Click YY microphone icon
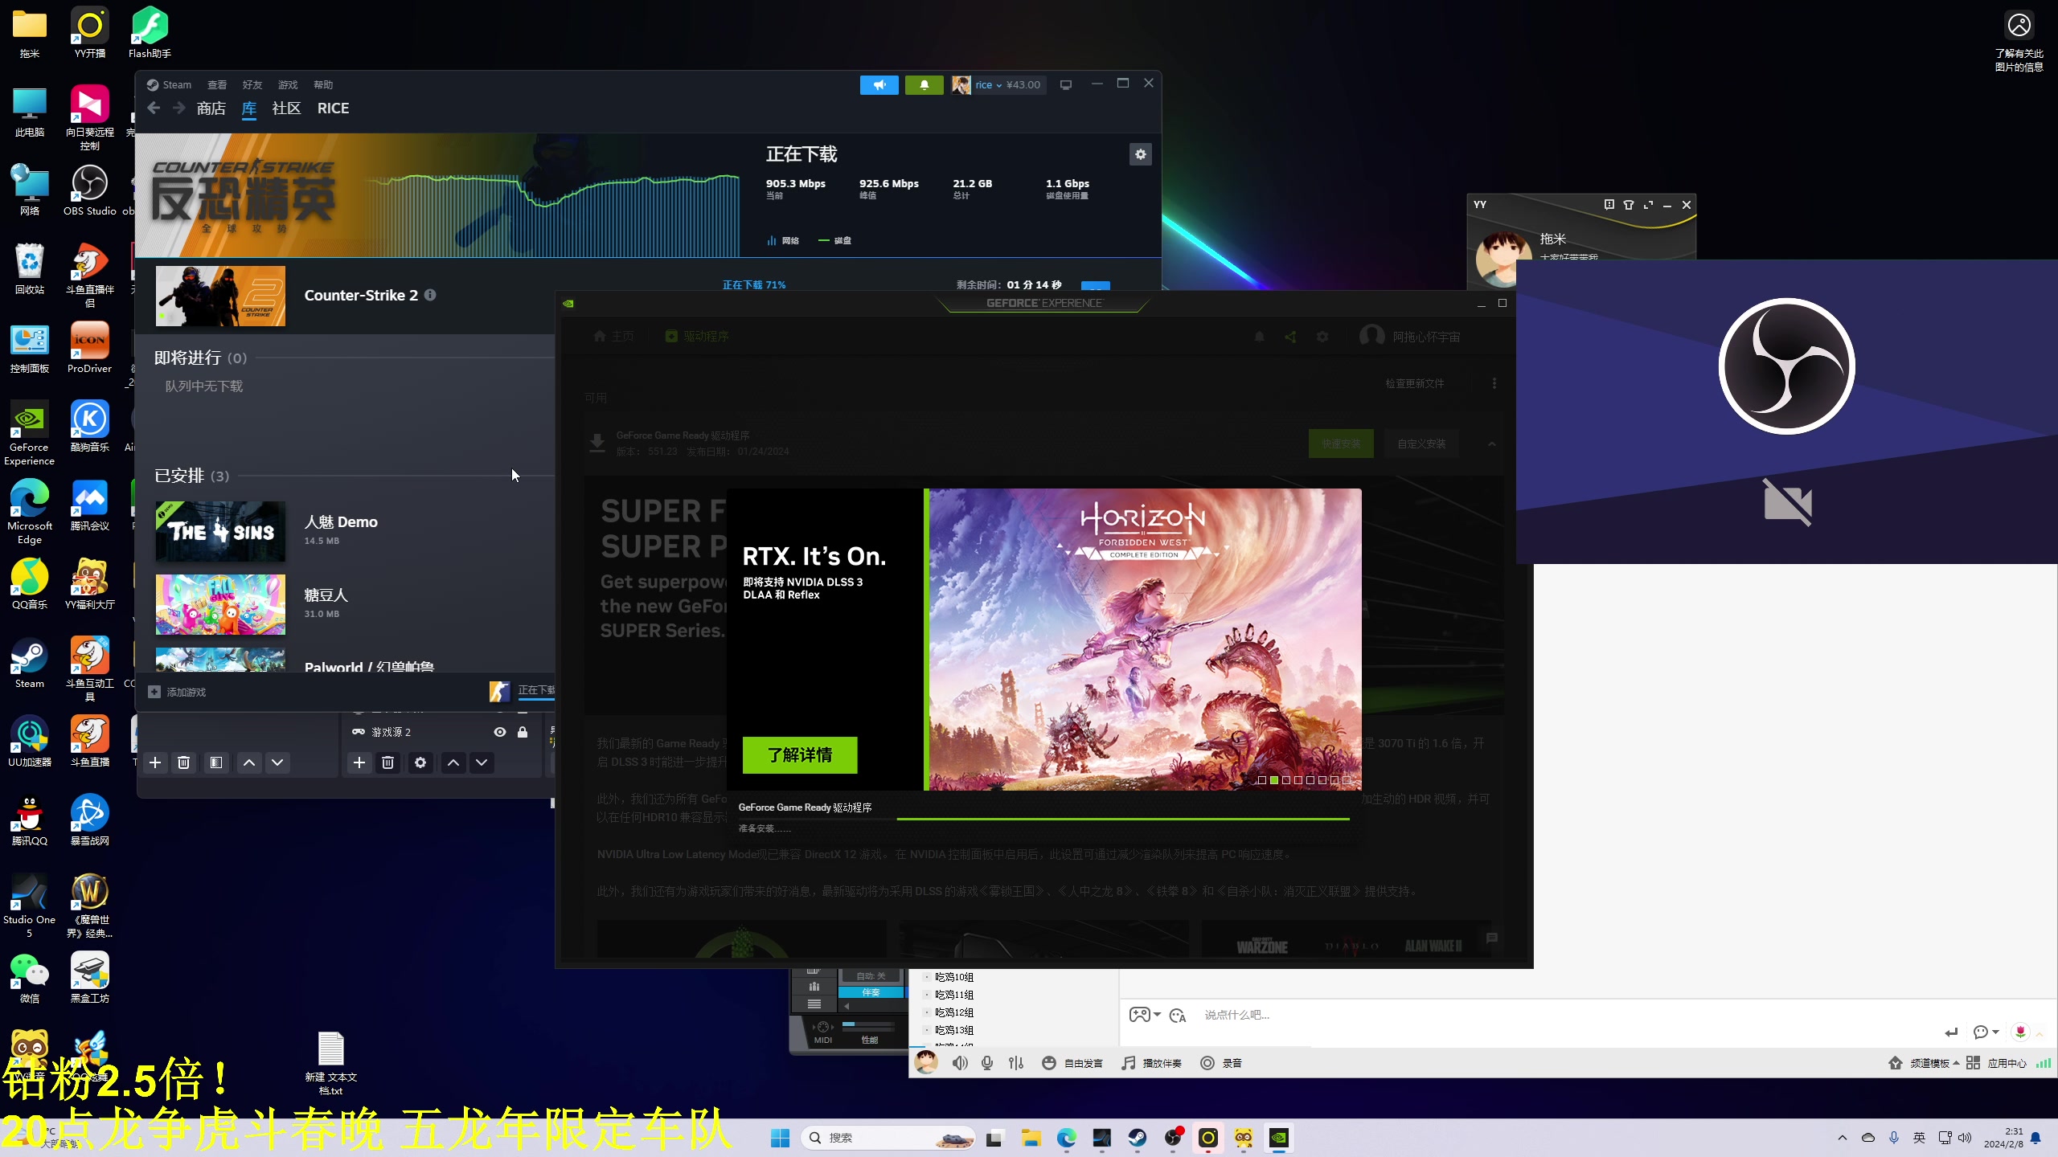The height and width of the screenshot is (1157, 2058). click(987, 1063)
